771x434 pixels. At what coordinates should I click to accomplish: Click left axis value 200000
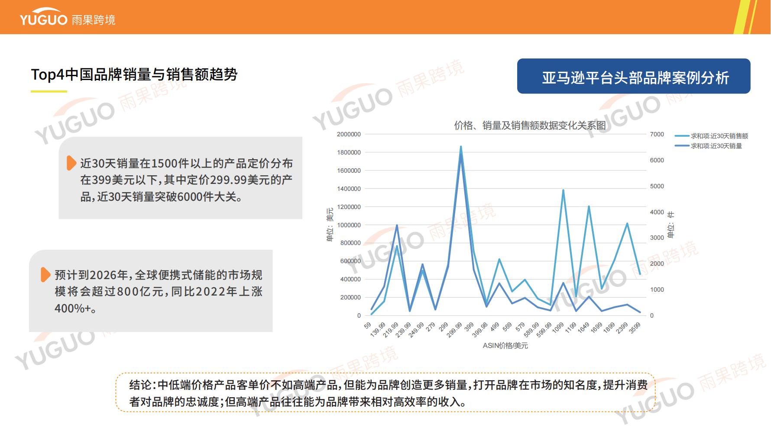350,297
